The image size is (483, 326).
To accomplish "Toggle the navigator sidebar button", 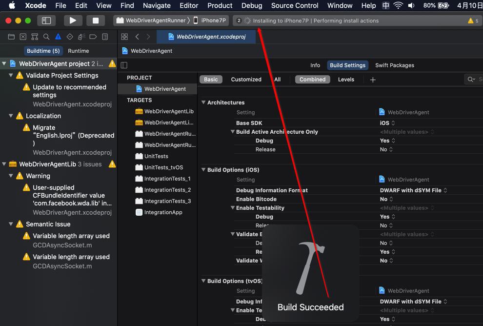I will pyautogui.click(x=46, y=20).
